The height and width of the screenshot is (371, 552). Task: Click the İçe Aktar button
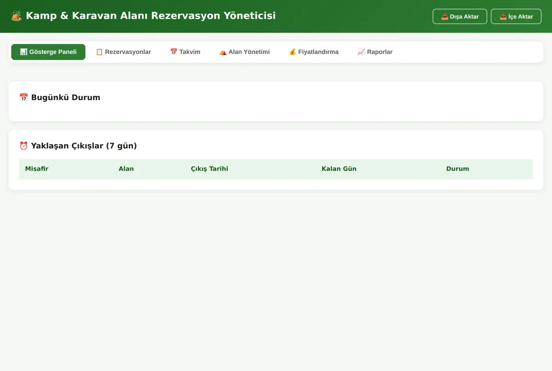[x=516, y=17]
